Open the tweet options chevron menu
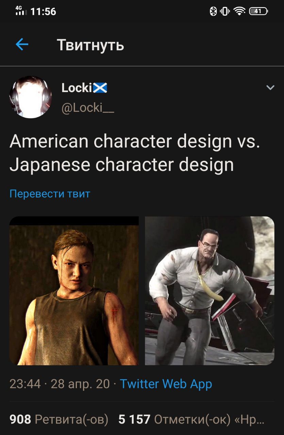Image resolution: width=284 pixels, height=435 pixels. coord(270,88)
